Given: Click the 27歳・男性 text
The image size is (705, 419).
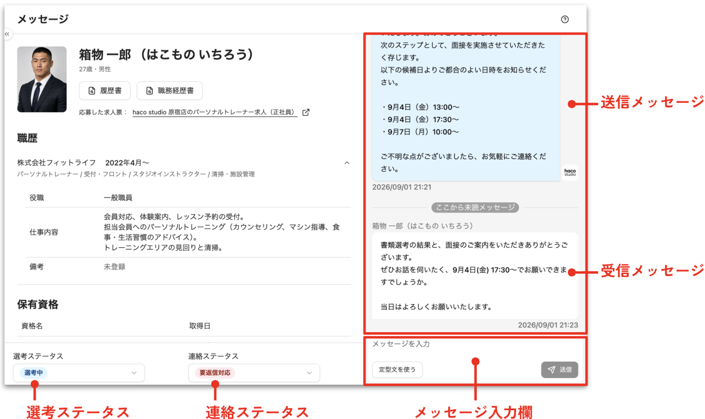Looking at the screenshot, I should pos(95,69).
